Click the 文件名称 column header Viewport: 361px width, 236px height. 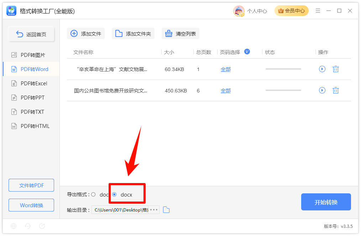pyautogui.click(x=83, y=52)
